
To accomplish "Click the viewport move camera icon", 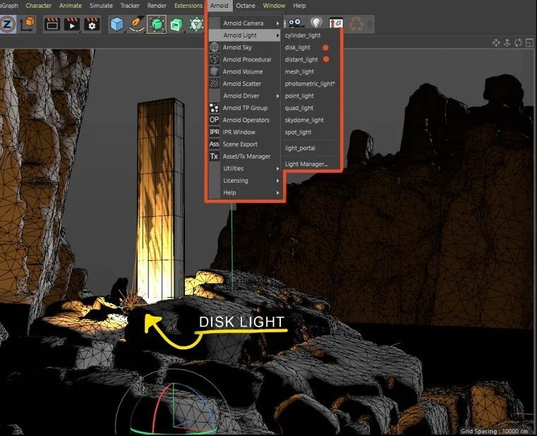I will pos(496,43).
